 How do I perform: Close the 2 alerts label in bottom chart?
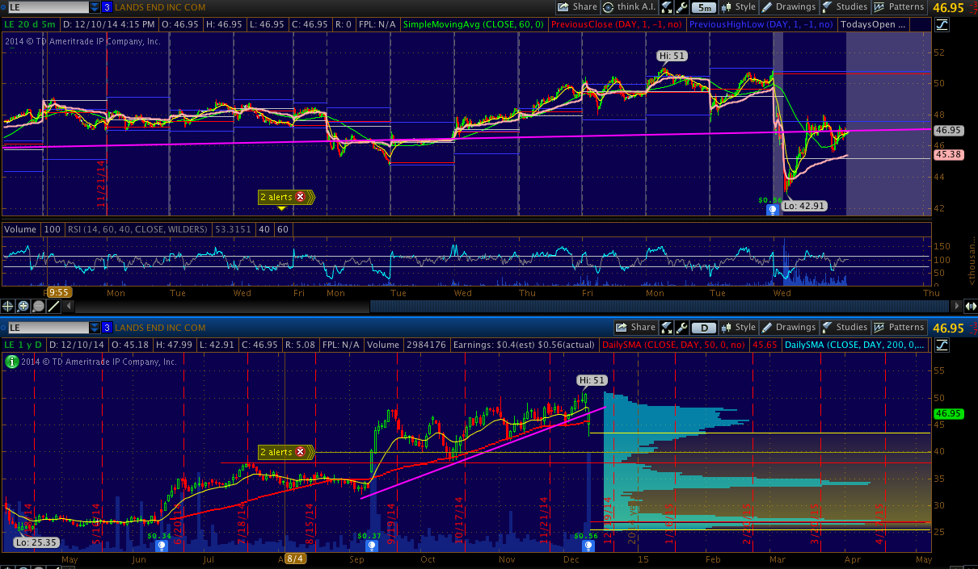pos(301,452)
